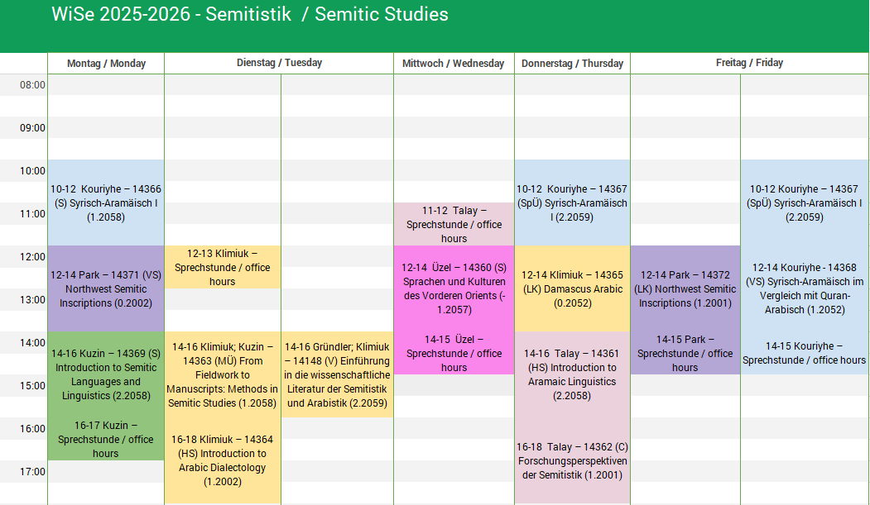Select Talay's 11-12 office hours on Wednesday

(454, 224)
